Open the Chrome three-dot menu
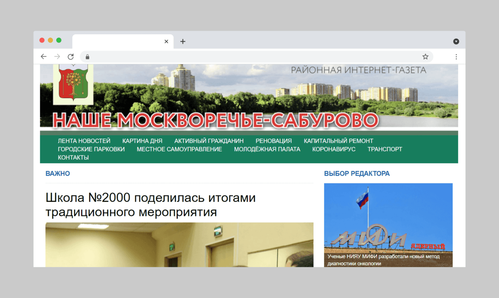The width and height of the screenshot is (499, 298). click(x=456, y=56)
